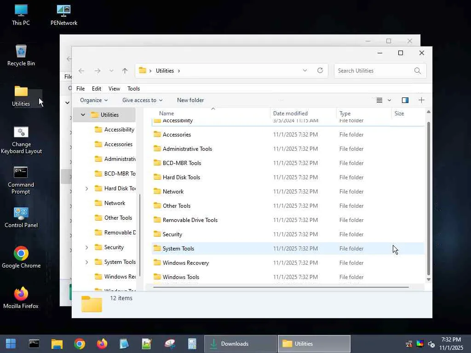The height and width of the screenshot is (353, 471).
Task: Switch to Utilities taskbar window
Action: [314, 344]
